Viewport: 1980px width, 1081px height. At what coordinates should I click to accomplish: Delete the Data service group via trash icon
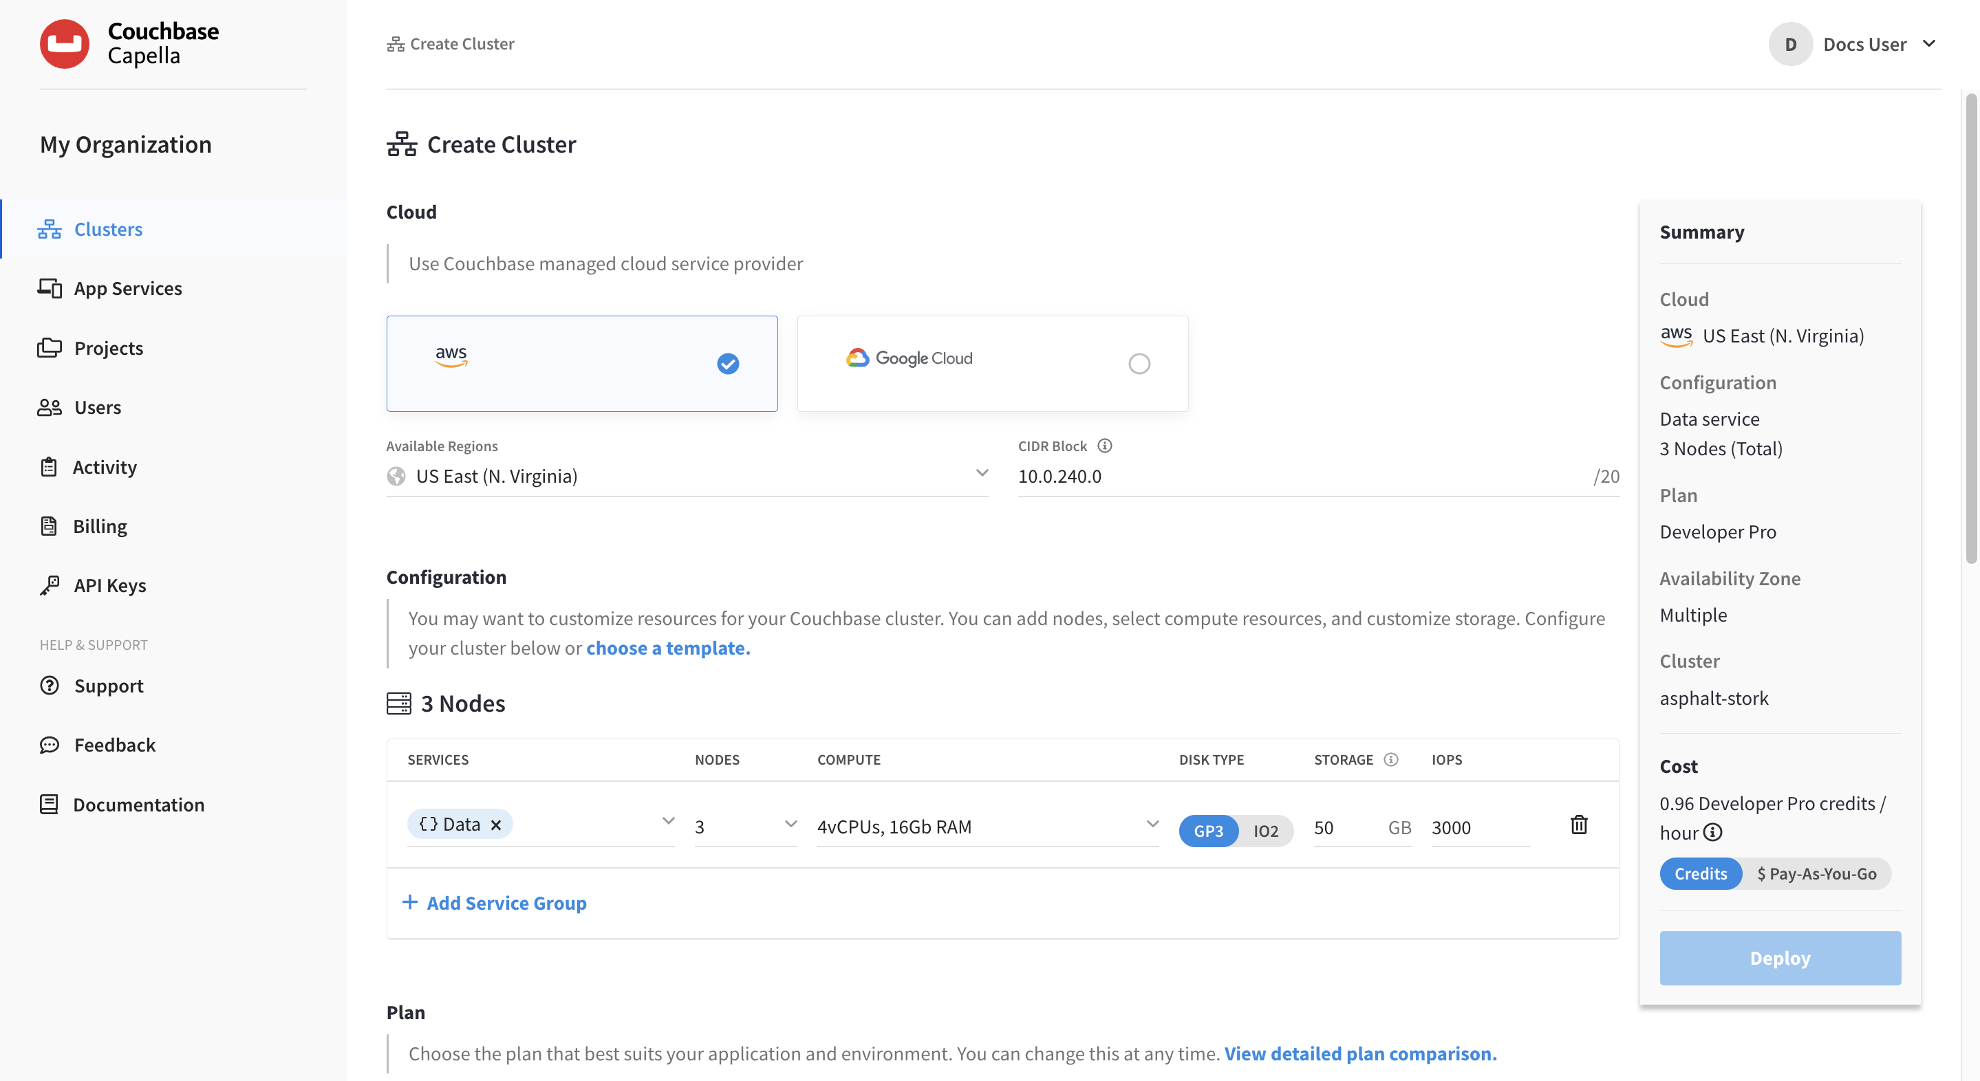(1579, 825)
